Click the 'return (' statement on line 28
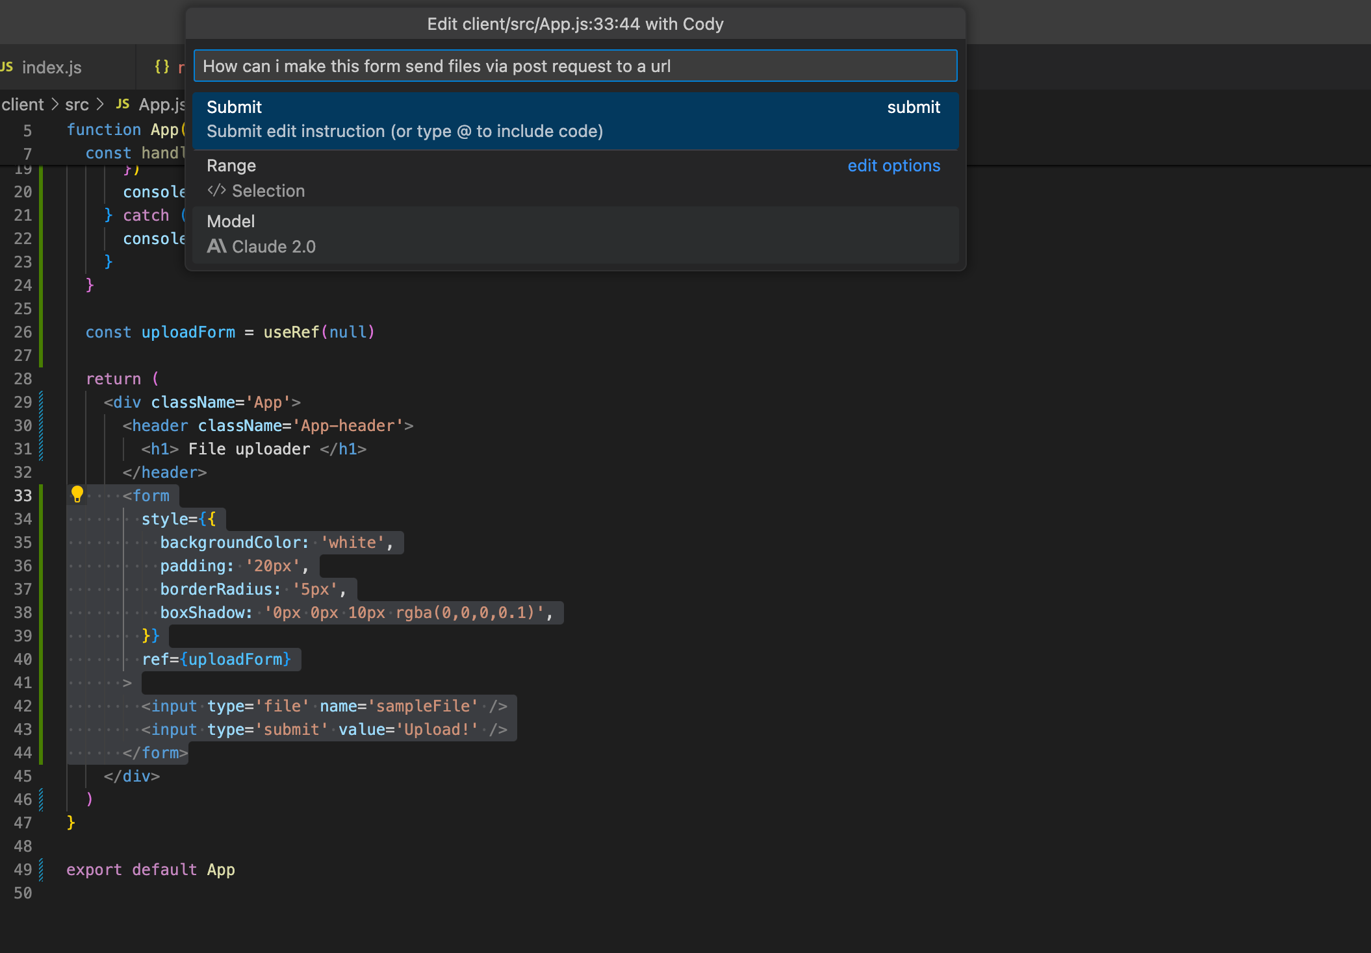Image resolution: width=1371 pixels, height=953 pixels. point(123,379)
